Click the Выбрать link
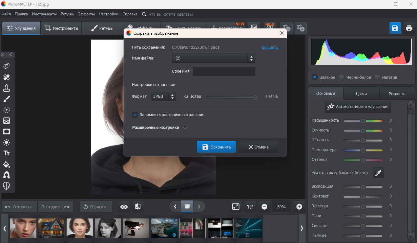 pos(270,47)
